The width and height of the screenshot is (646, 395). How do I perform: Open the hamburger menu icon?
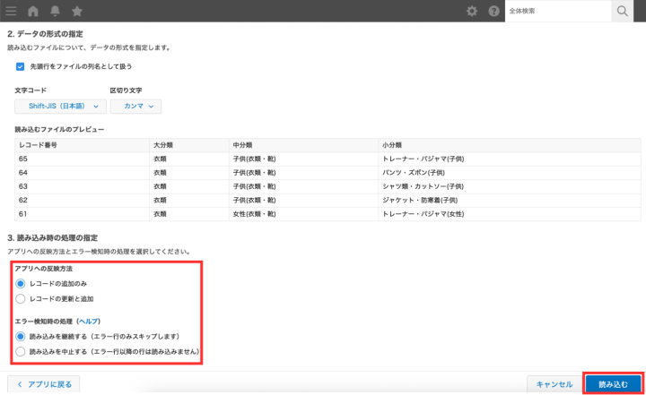(11, 11)
